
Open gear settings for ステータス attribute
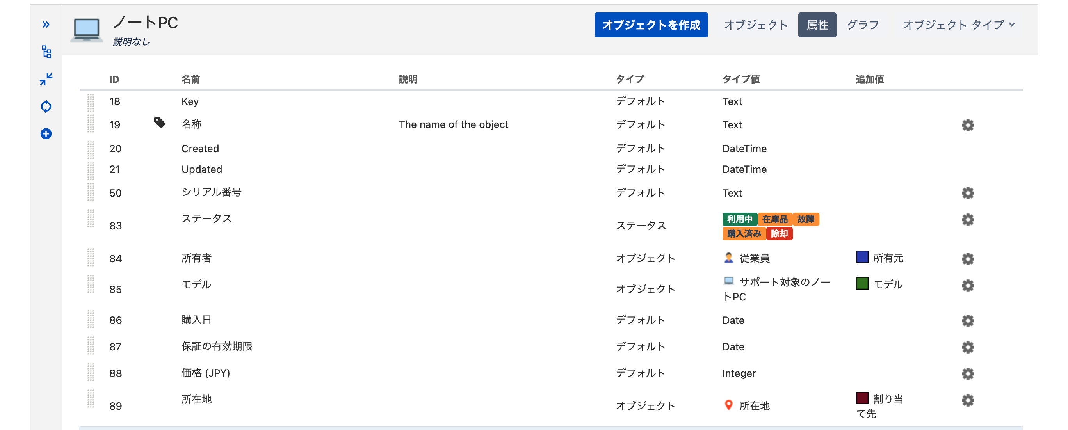click(x=968, y=220)
